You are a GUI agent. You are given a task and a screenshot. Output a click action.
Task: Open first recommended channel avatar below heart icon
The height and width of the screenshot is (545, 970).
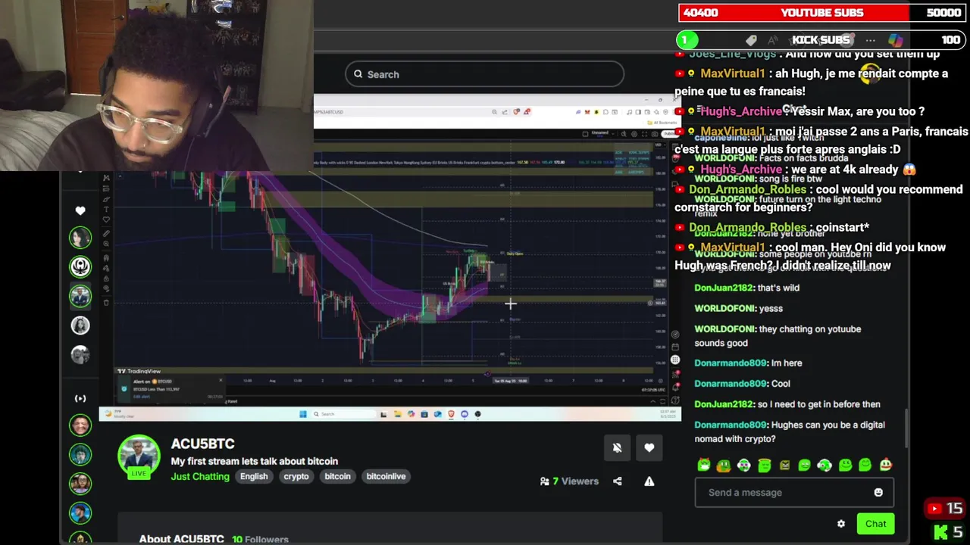[80, 238]
